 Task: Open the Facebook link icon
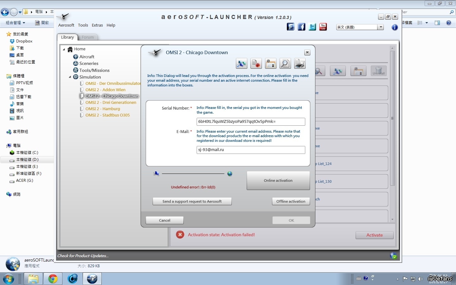[x=301, y=27]
